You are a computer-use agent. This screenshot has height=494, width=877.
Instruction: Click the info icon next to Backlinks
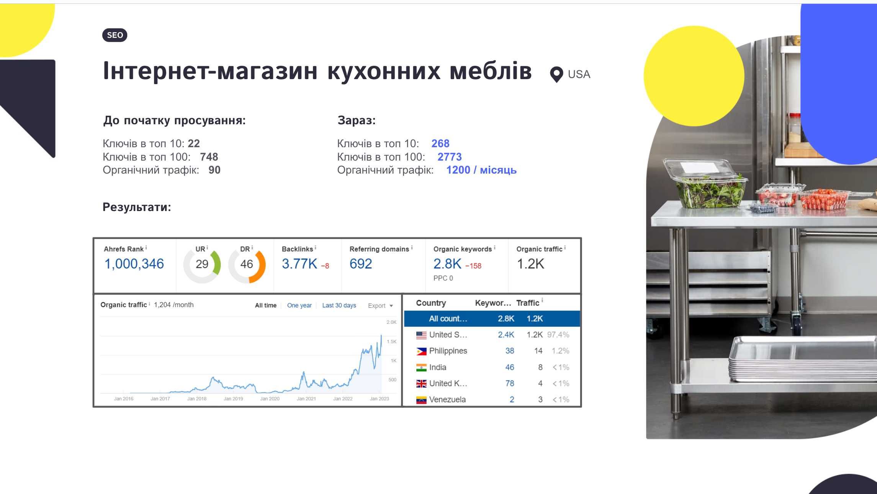click(x=315, y=248)
